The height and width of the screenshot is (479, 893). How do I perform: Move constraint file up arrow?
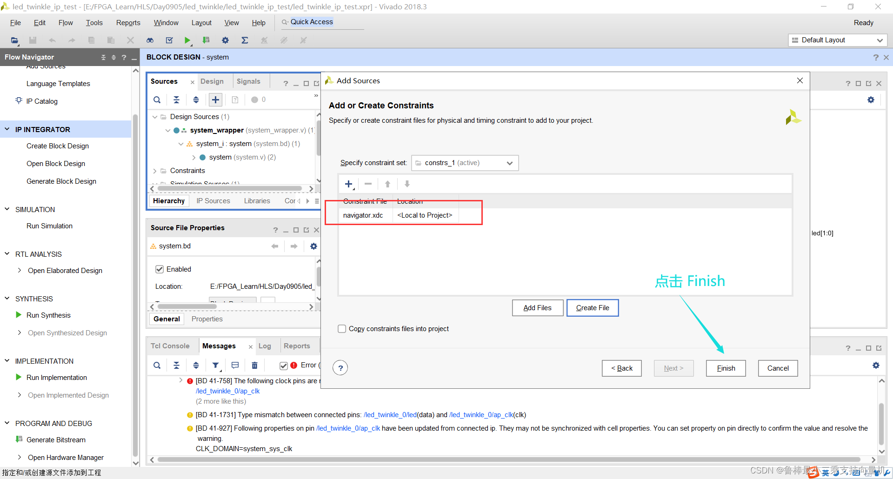coord(387,184)
